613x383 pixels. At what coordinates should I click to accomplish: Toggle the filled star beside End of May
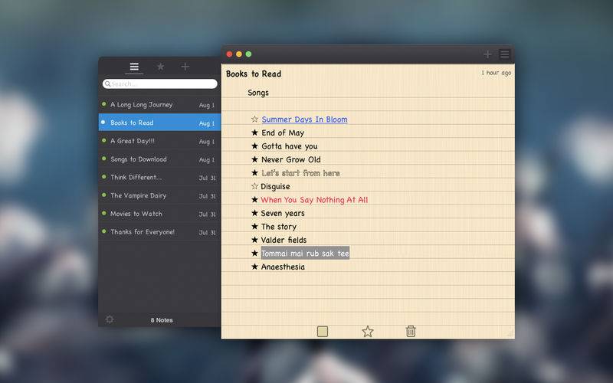click(254, 133)
